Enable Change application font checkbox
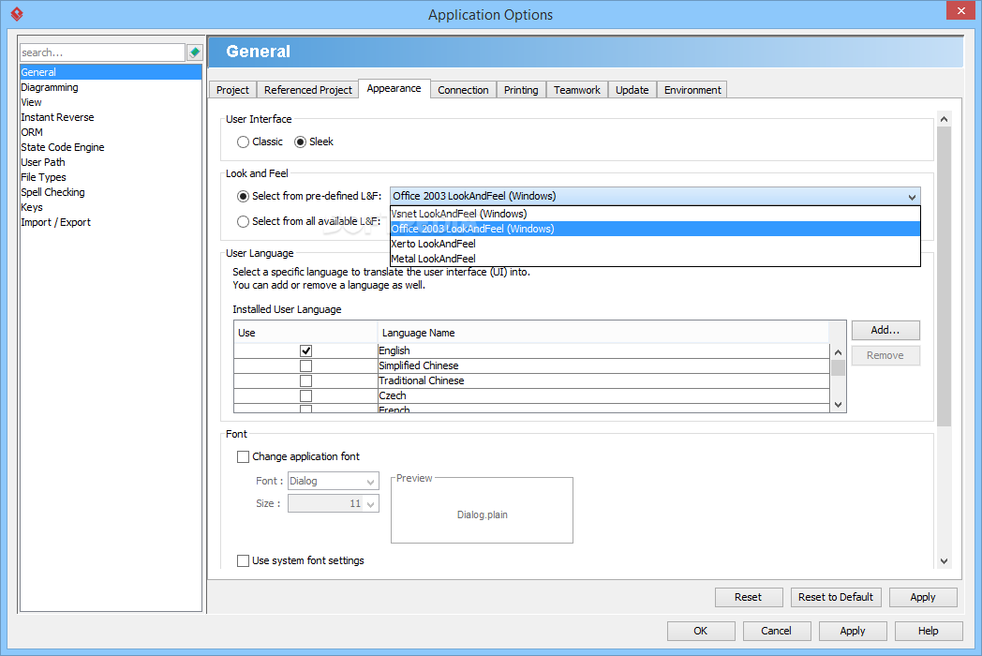982x656 pixels. [243, 456]
